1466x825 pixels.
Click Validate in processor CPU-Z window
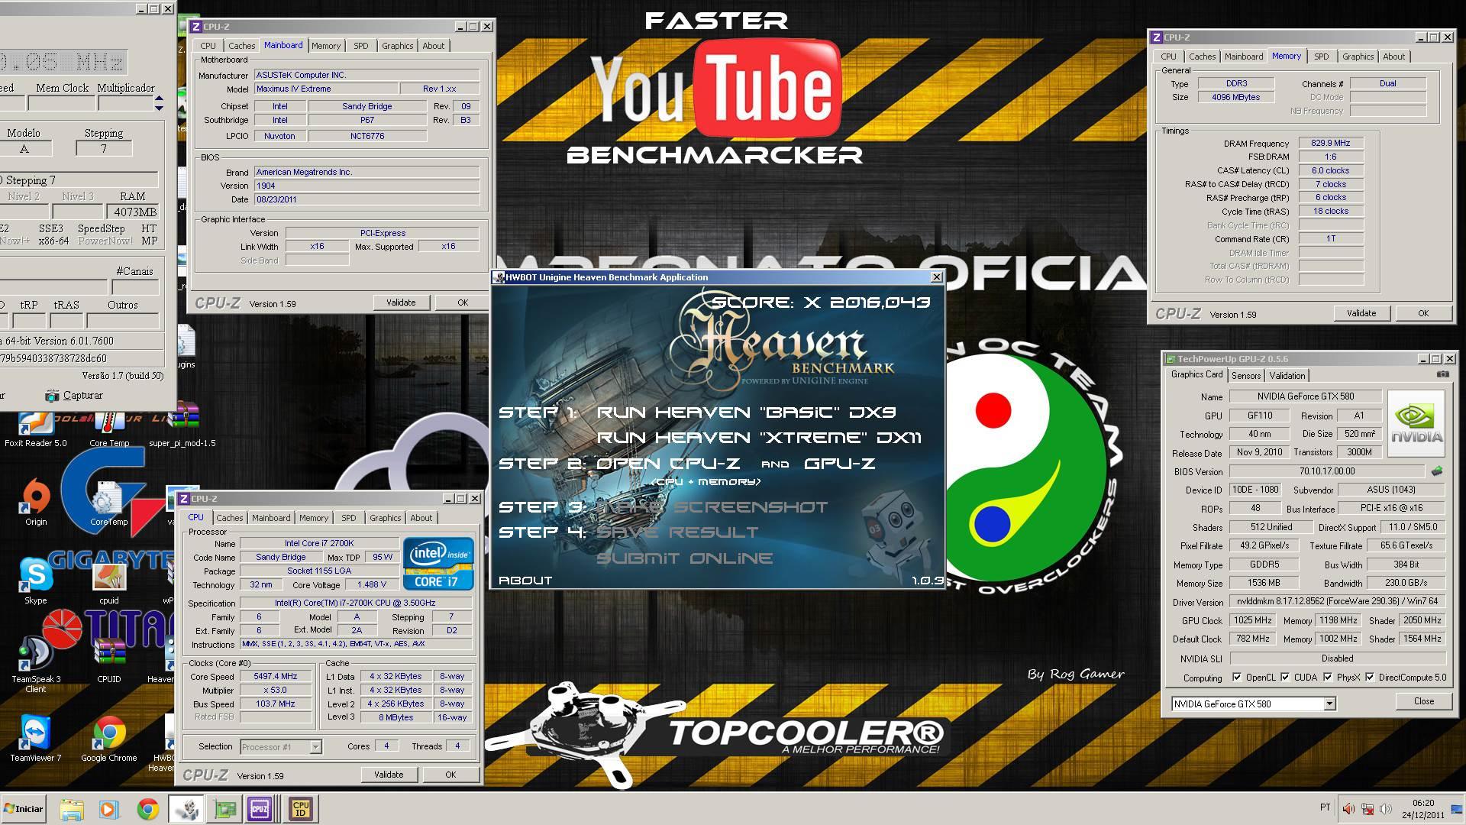tap(389, 775)
